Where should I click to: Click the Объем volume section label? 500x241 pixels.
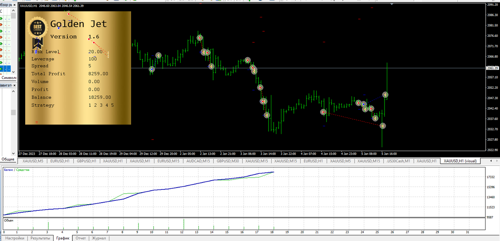8,220
